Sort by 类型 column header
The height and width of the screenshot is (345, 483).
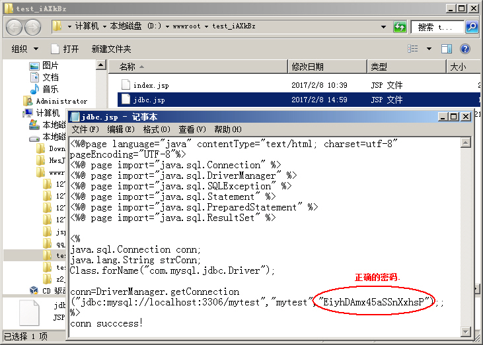(406, 67)
